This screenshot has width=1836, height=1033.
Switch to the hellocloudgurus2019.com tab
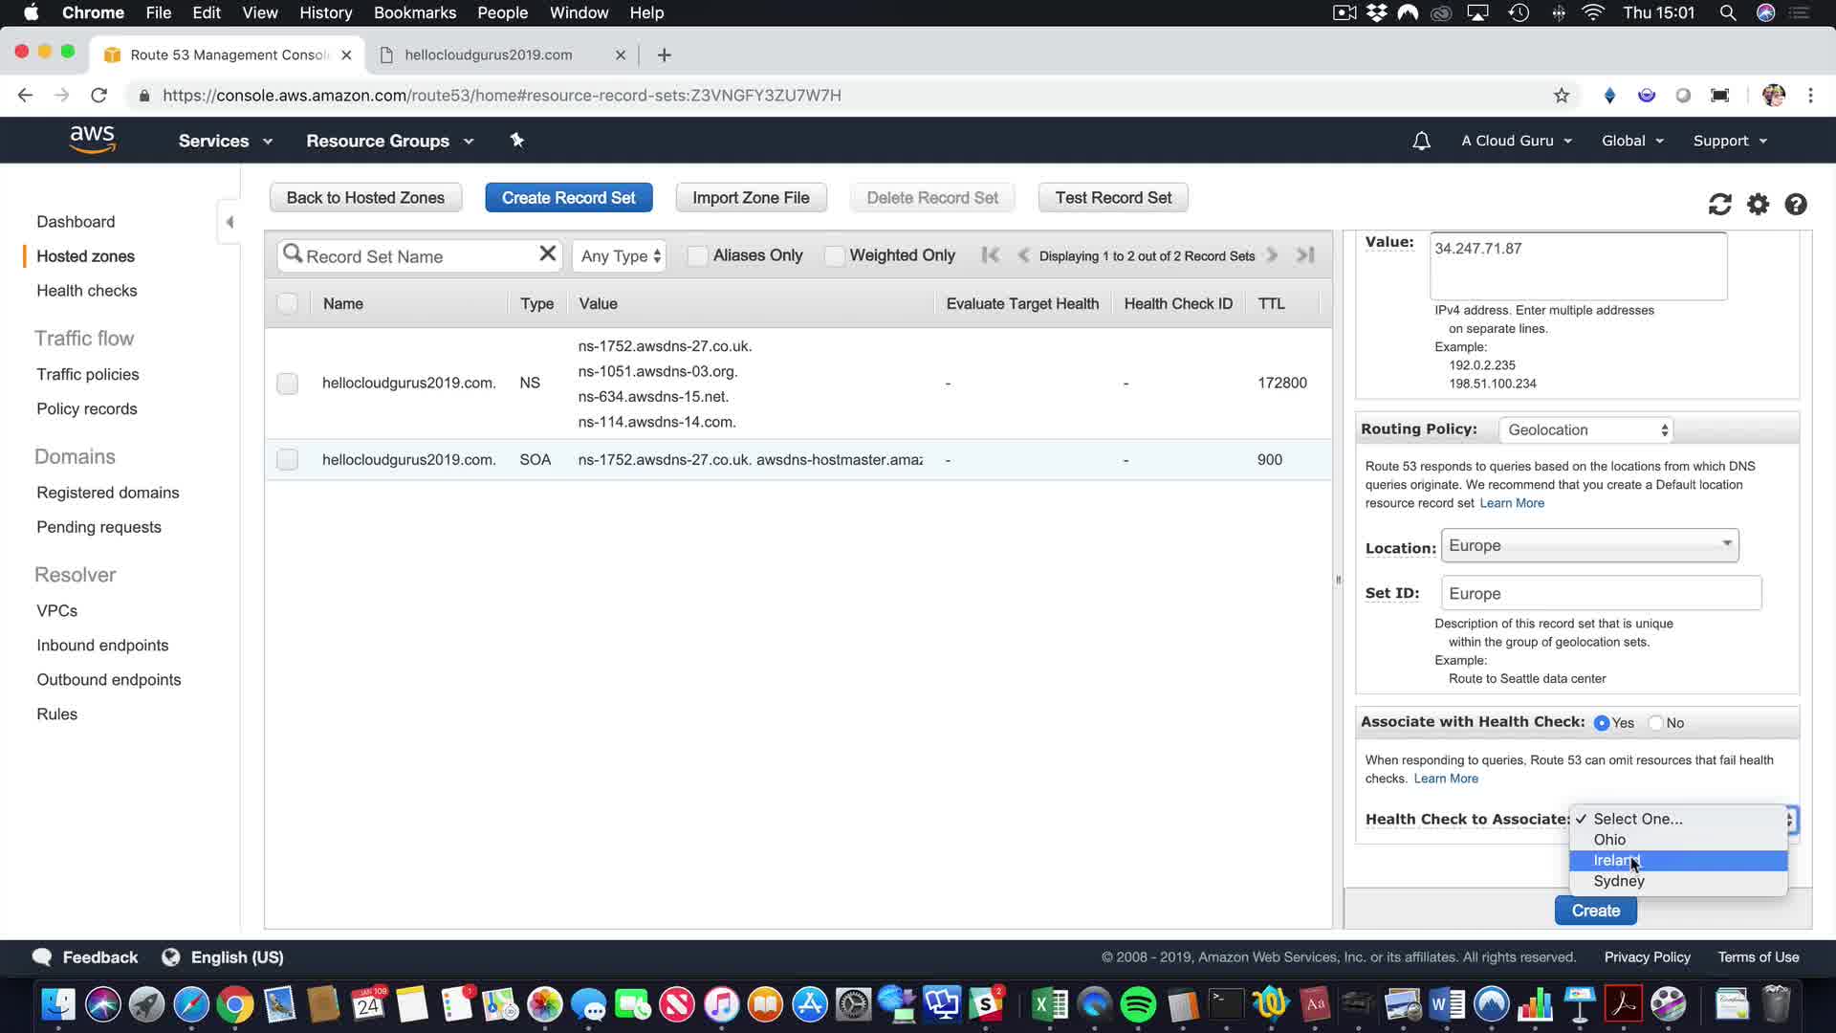pos(488,55)
